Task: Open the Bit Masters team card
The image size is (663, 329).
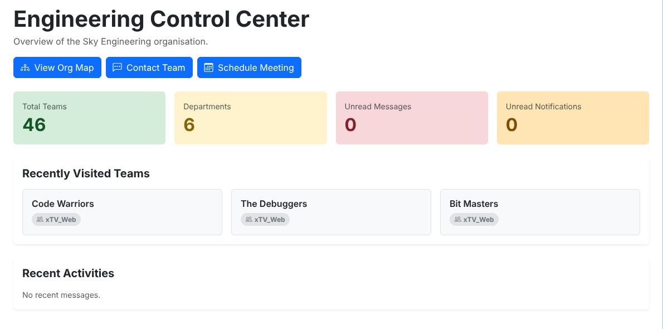Action: pyautogui.click(x=540, y=212)
